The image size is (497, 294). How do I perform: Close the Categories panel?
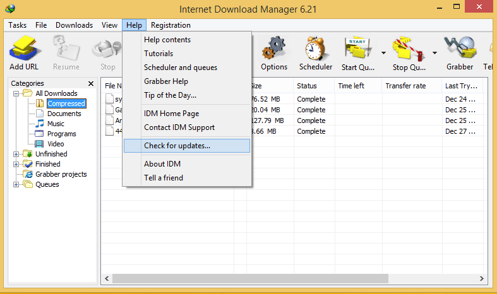[x=91, y=83]
